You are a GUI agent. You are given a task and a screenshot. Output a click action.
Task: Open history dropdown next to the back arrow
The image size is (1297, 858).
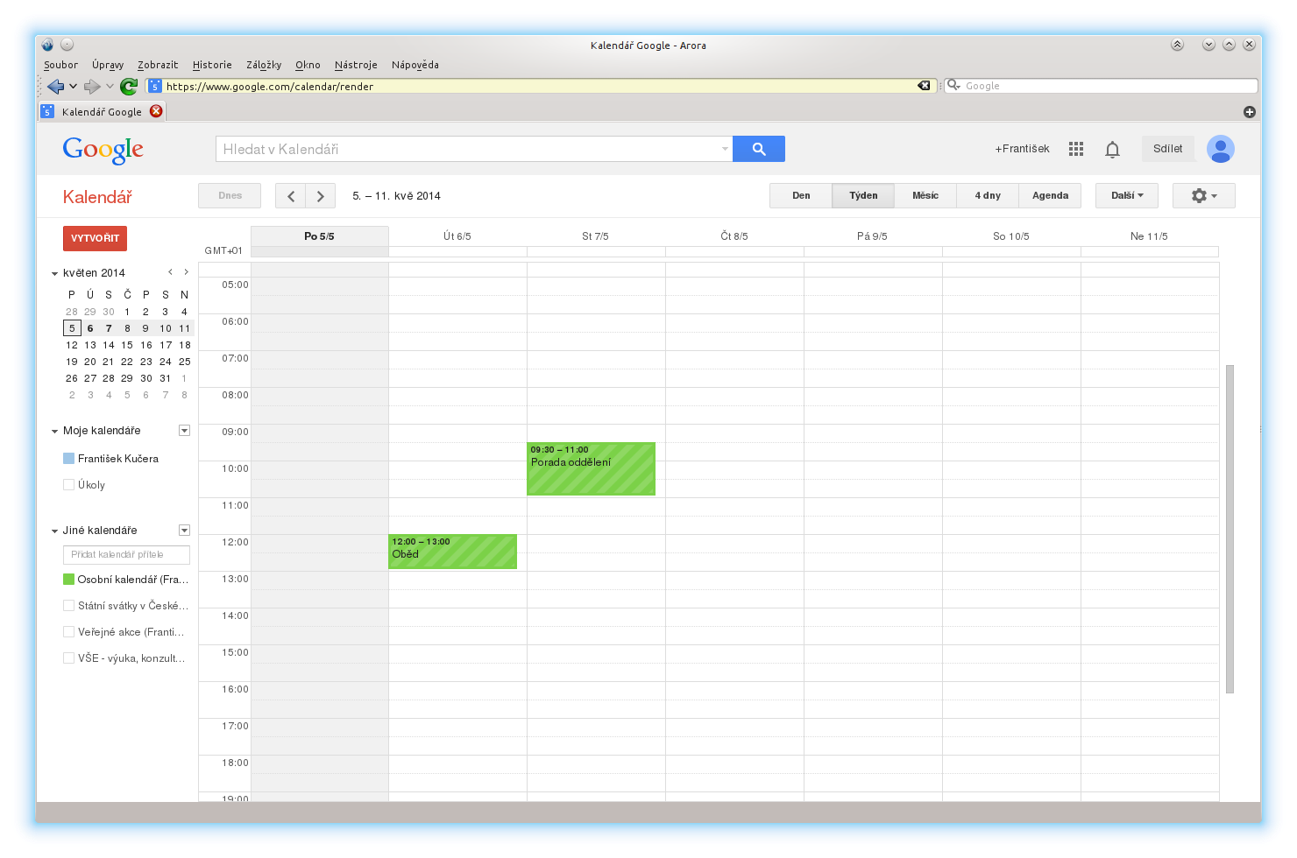pyautogui.click(x=73, y=86)
